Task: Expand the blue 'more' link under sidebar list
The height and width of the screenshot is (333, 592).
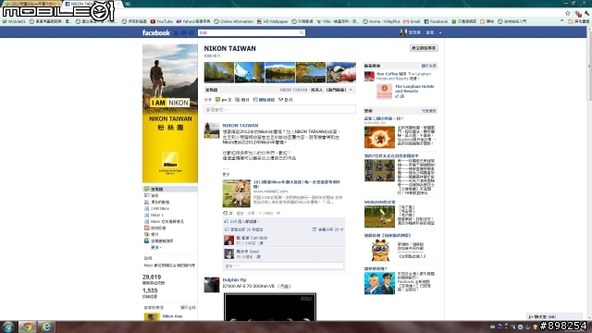Action: click(x=156, y=247)
